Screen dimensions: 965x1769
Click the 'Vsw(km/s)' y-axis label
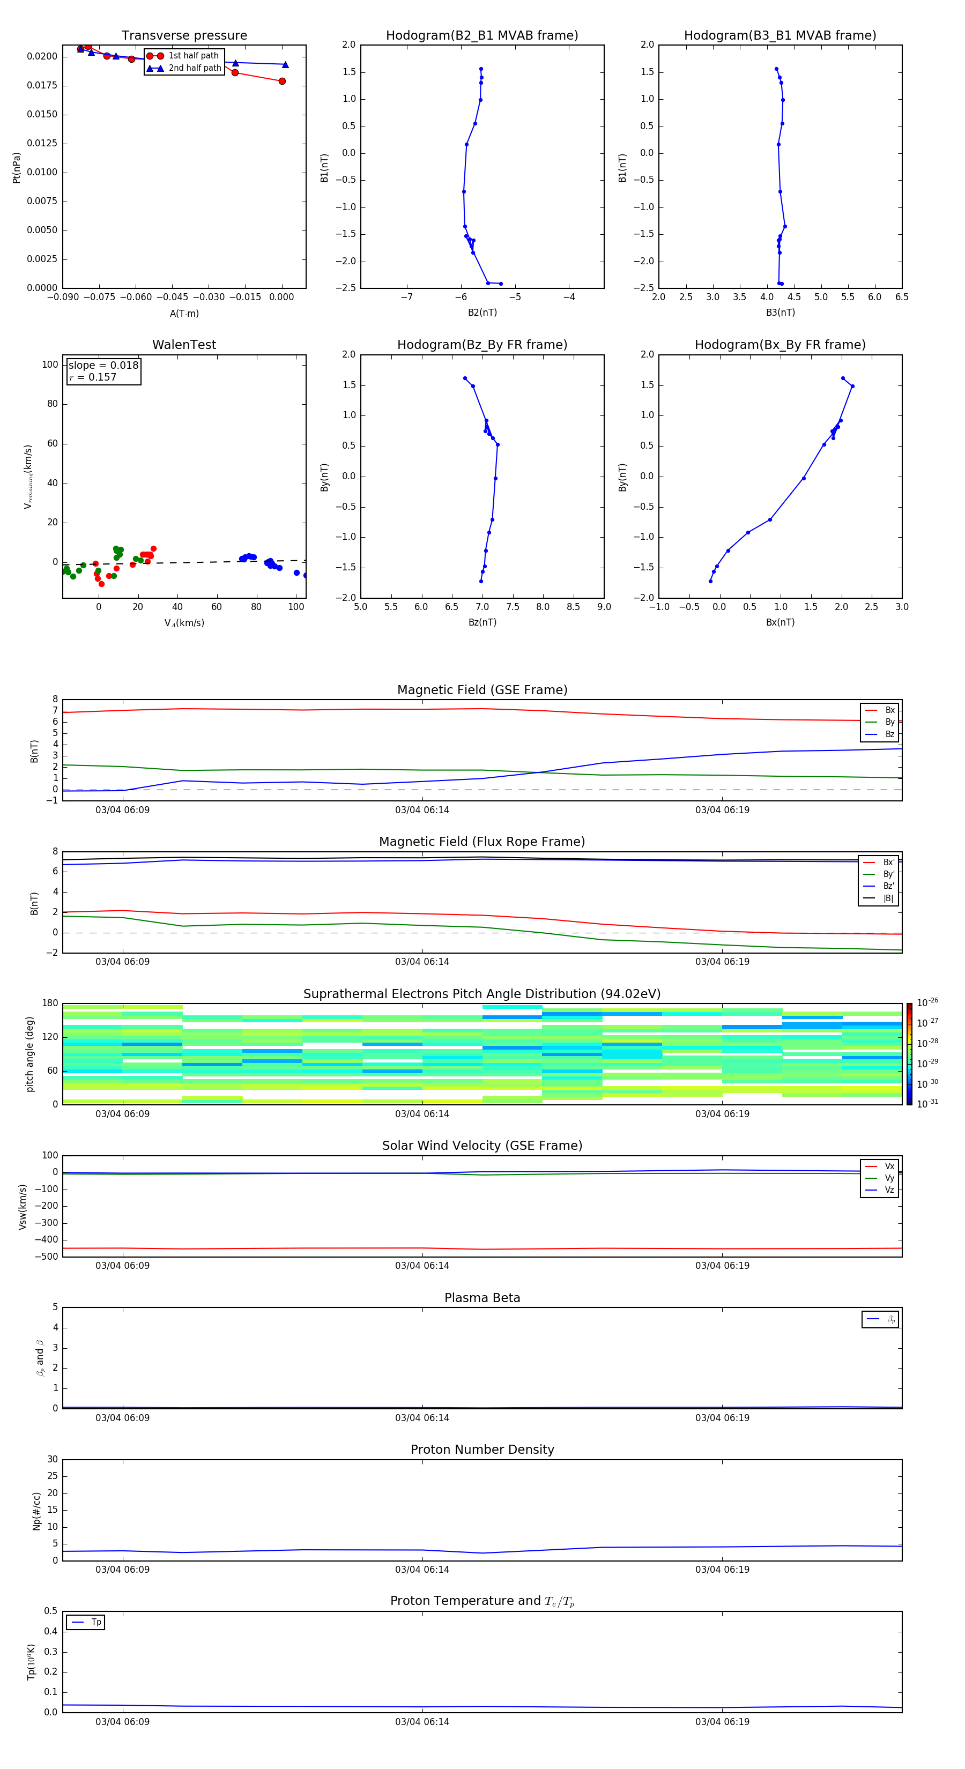click(22, 1207)
